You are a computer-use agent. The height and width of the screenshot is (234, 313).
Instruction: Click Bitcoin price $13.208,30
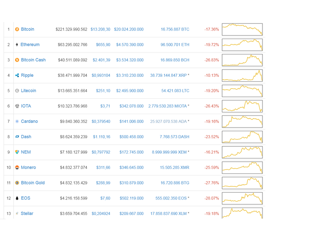click(100, 29)
